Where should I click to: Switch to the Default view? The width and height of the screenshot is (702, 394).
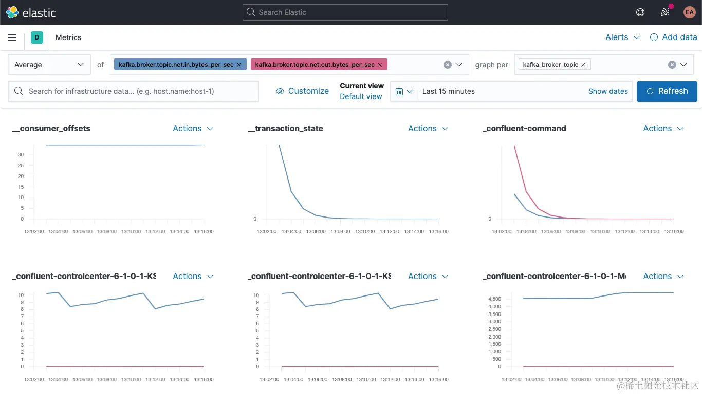click(361, 96)
